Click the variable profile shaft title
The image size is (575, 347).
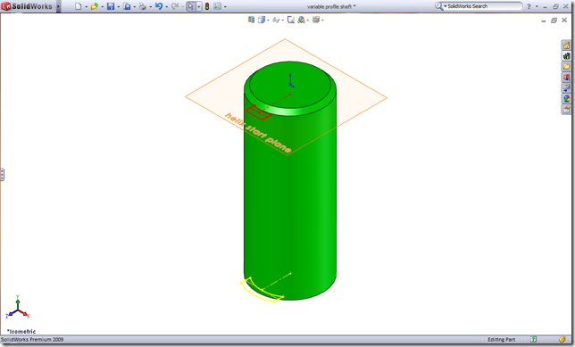(x=331, y=6)
